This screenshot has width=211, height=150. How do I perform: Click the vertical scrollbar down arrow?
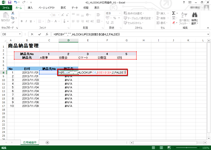(209, 138)
